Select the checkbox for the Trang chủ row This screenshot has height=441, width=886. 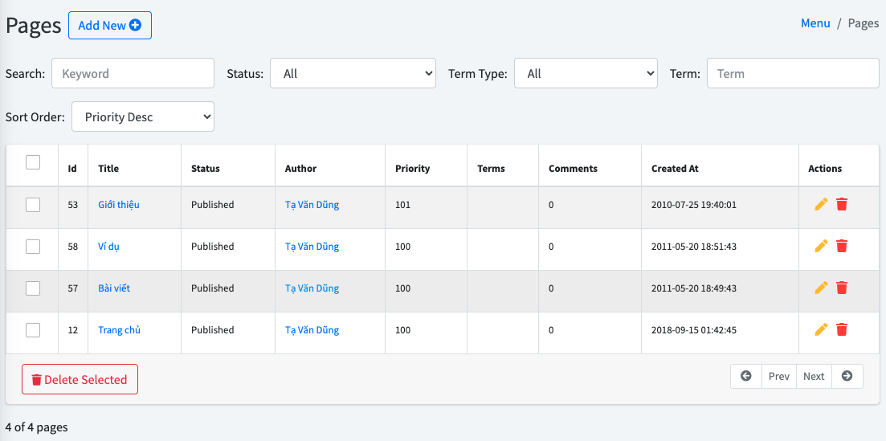(x=33, y=330)
